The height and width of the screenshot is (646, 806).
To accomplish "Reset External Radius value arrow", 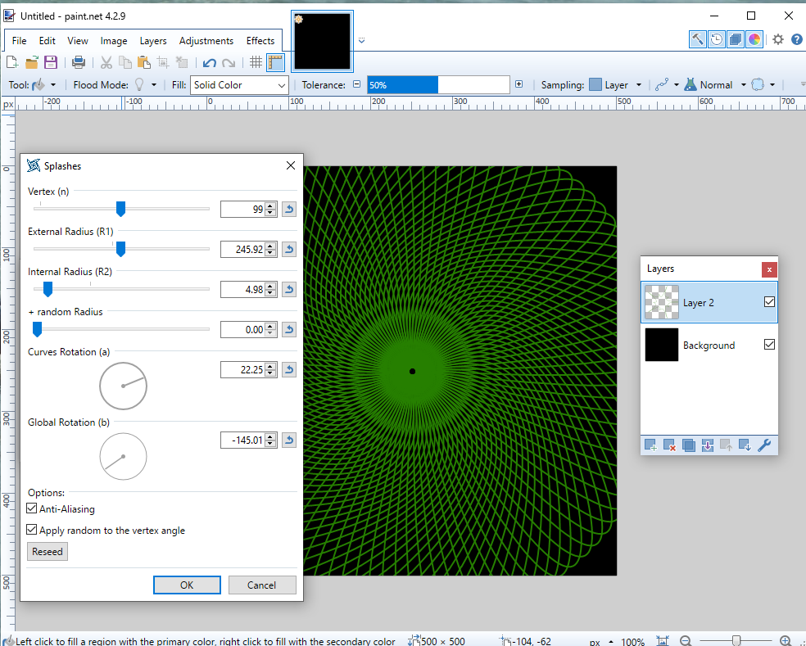I will (289, 249).
